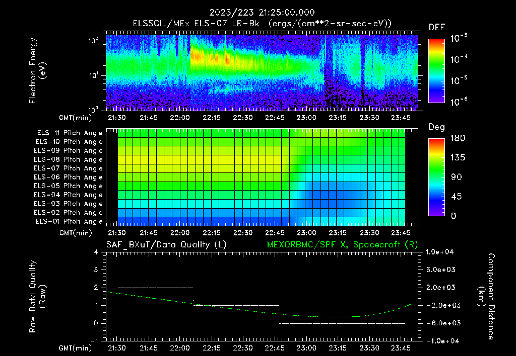The width and height of the screenshot is (516, 356).
Task: Click the ELS-06 Pitch Angle row label
Action: click(68, 177)
